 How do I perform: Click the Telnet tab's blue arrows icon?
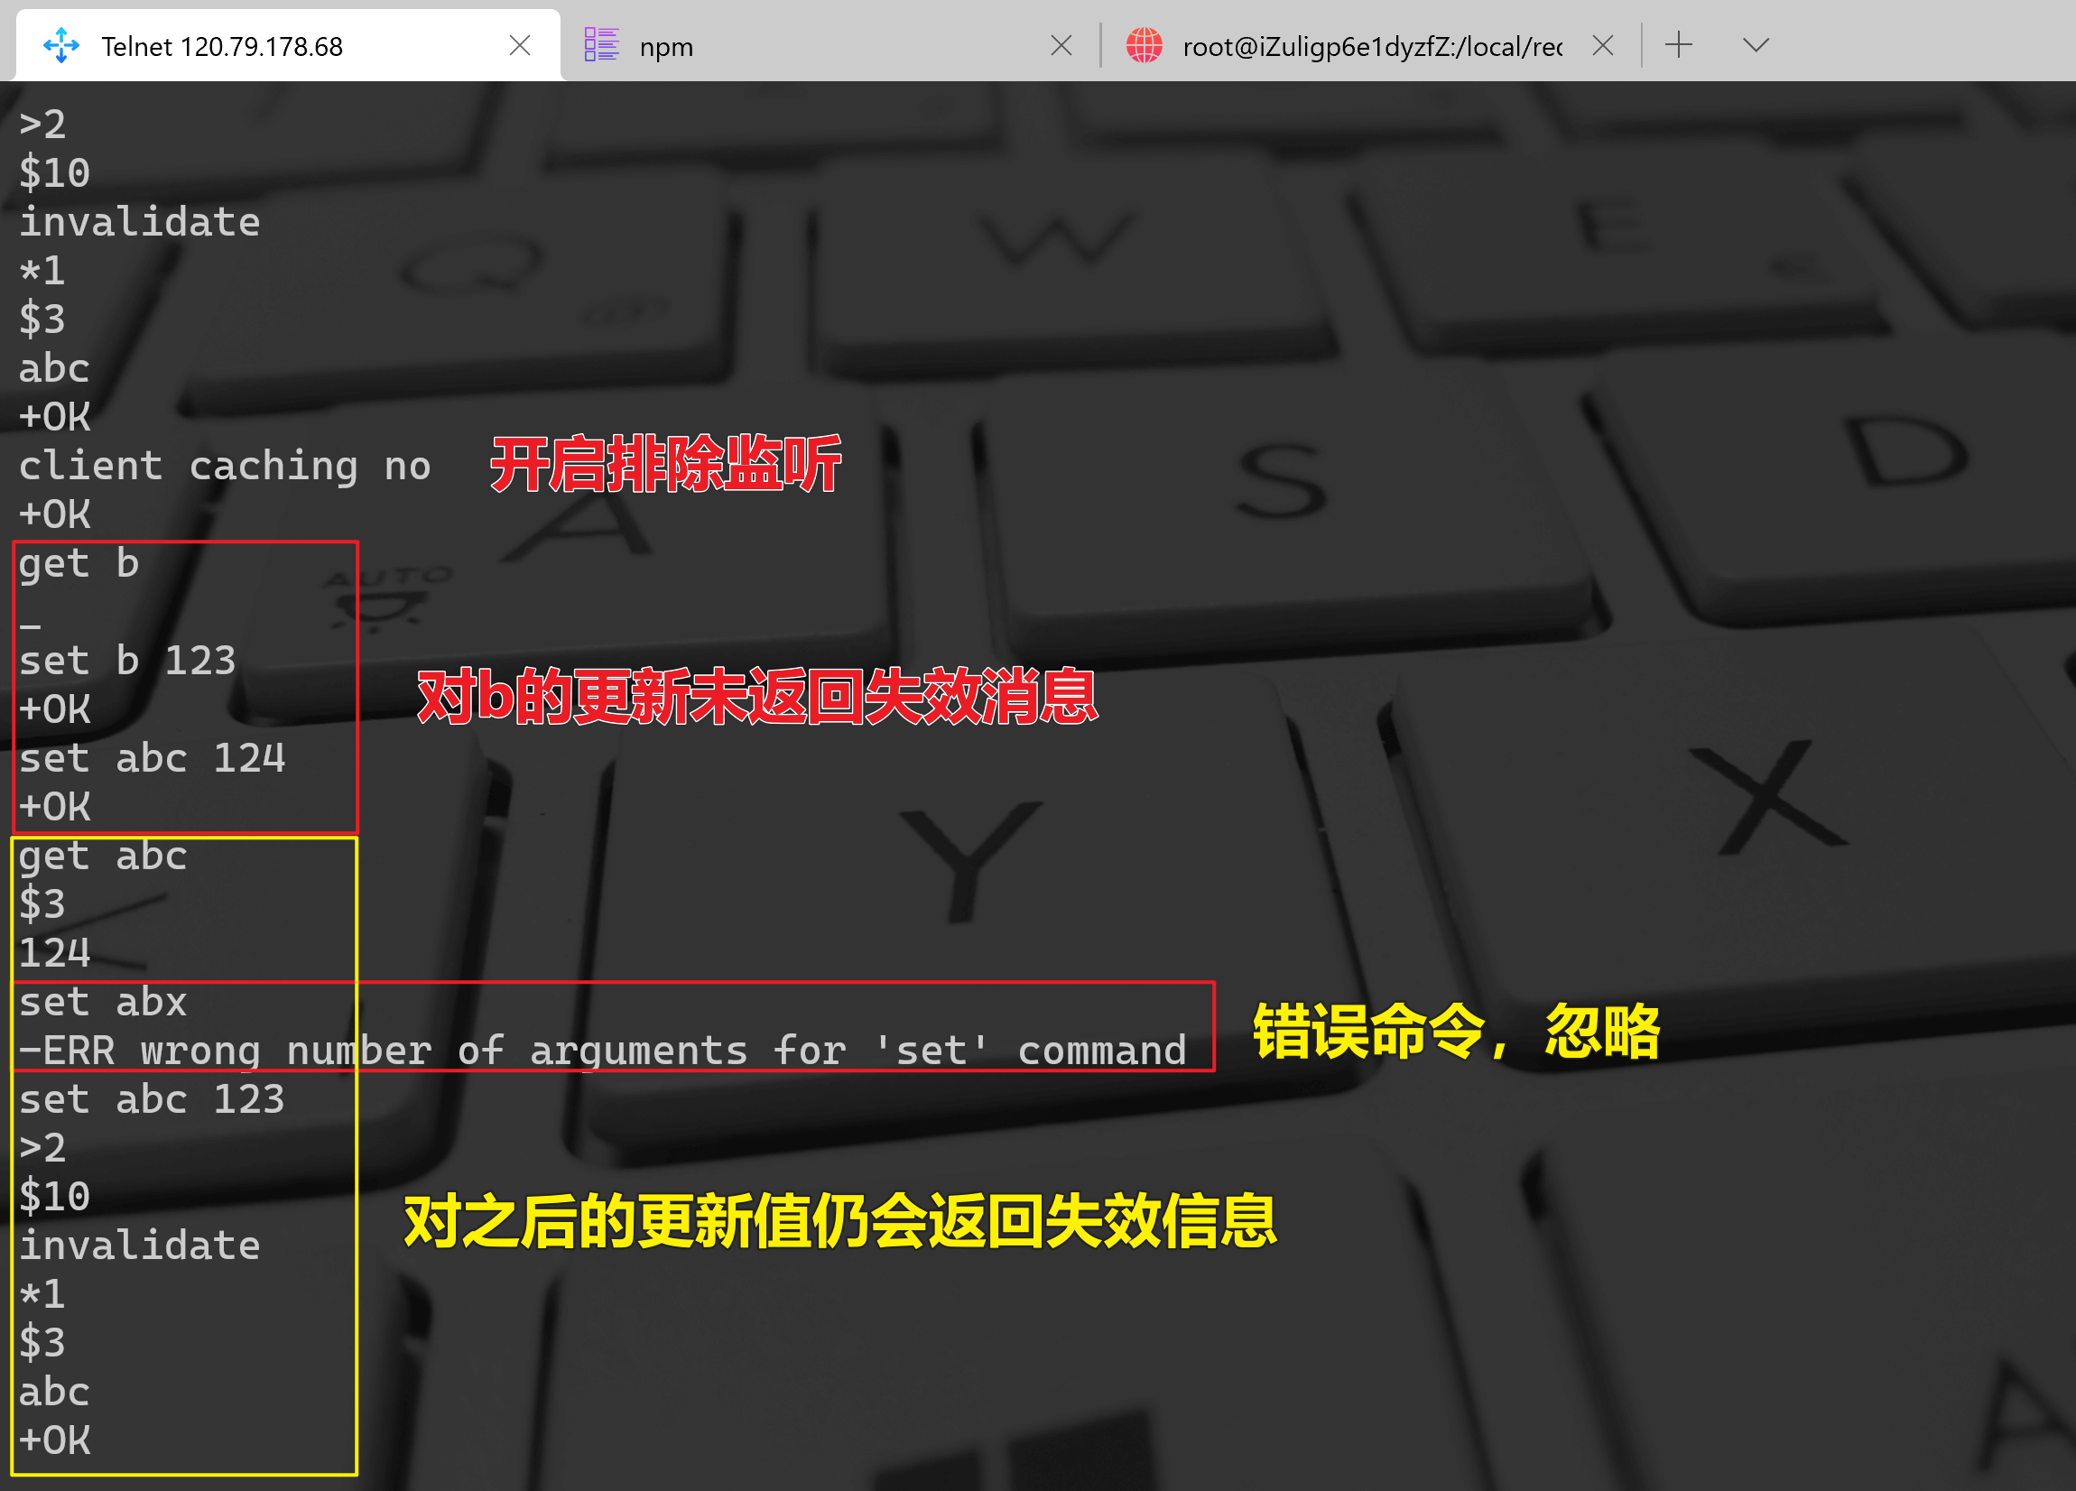point(61,45)
